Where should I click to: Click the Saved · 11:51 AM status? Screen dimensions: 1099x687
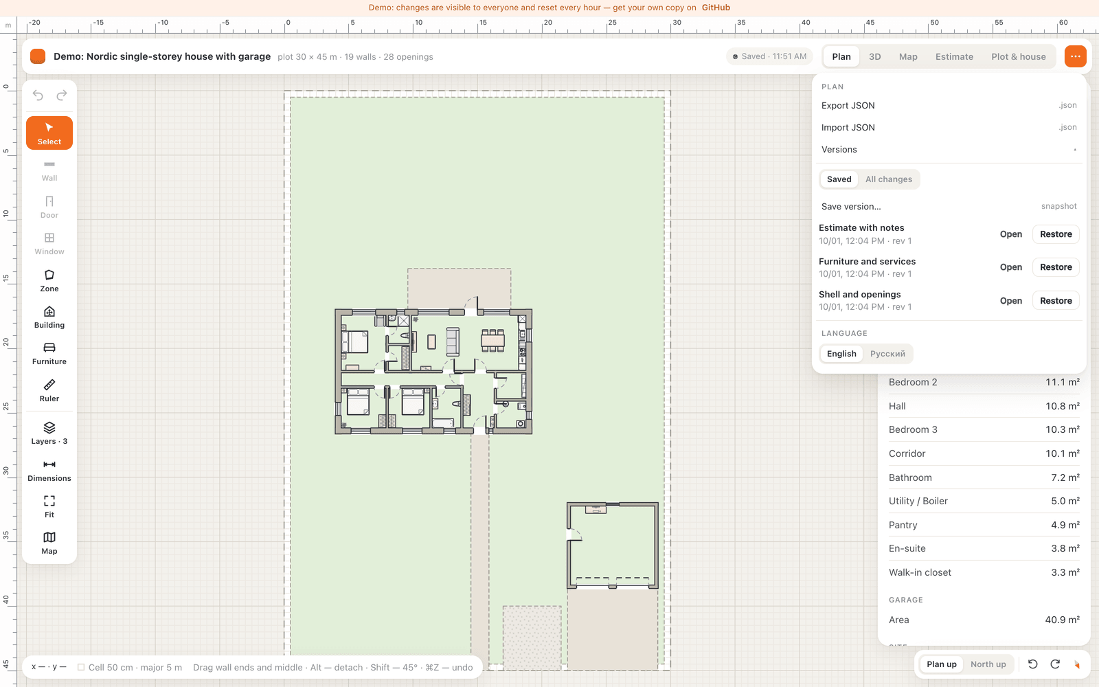point(769,56)
